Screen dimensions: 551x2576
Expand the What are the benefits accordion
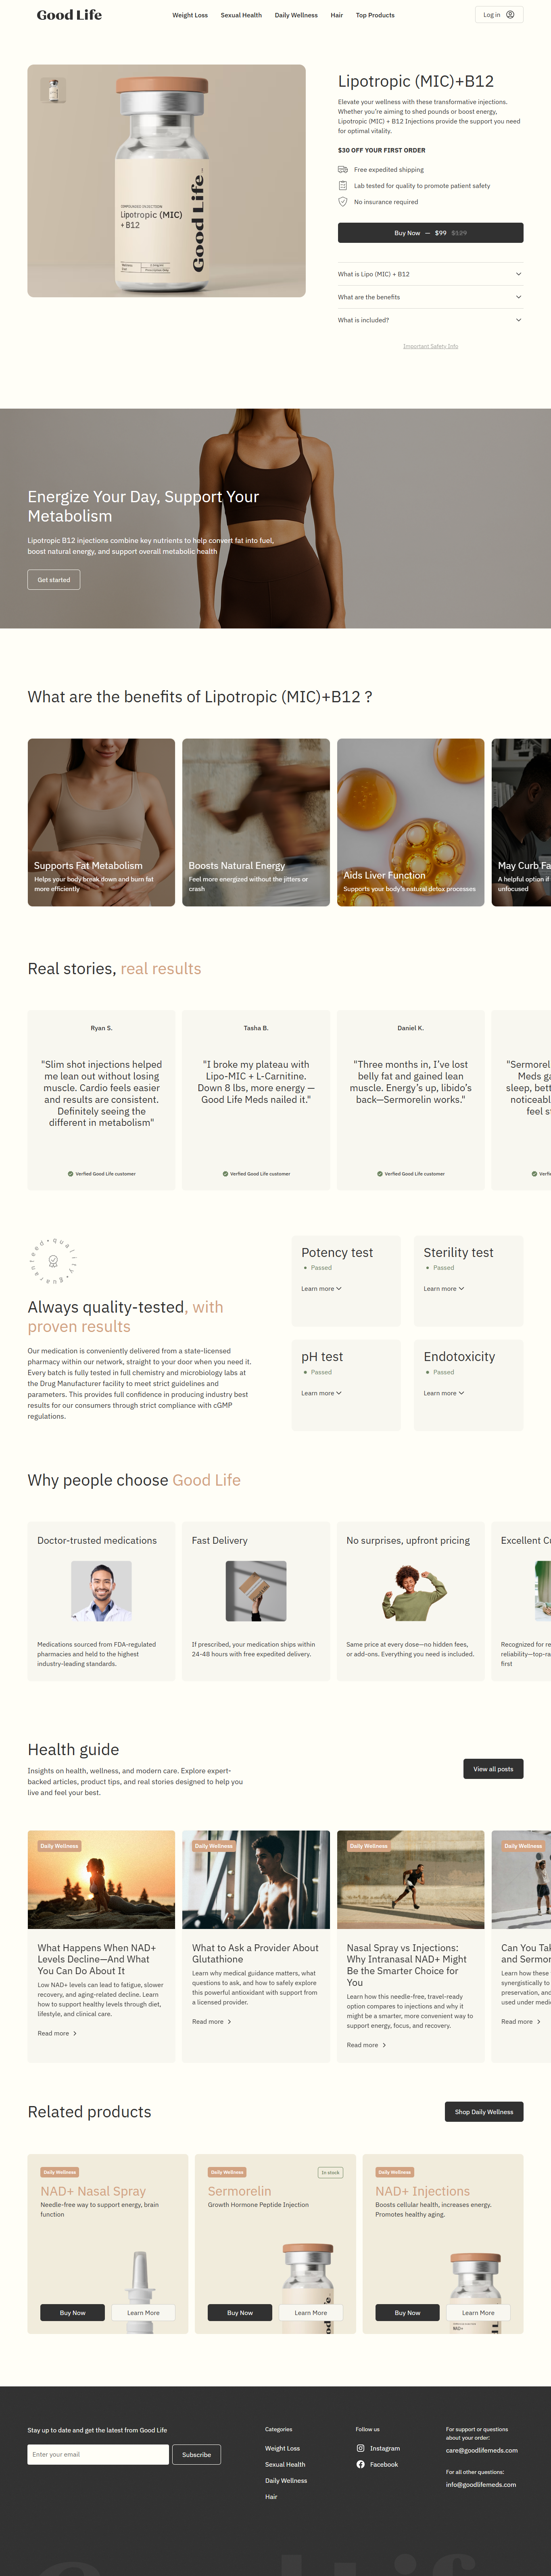click(x=430, y=297)
